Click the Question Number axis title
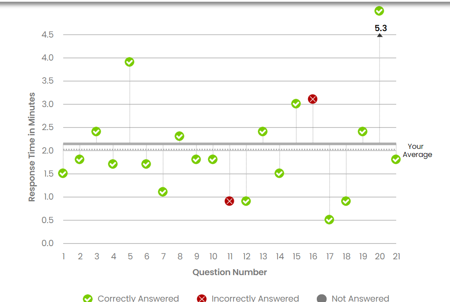This screenshot has height=302, width=450. pyautogui.click(x=230, y=272)
